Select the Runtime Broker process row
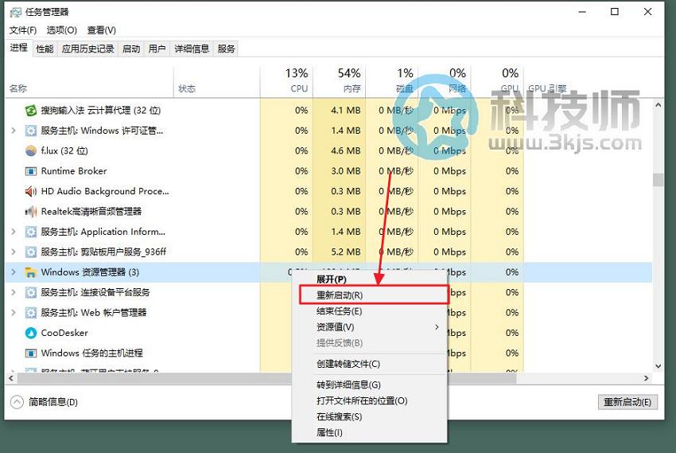Screen dimensions: 676x453 point(328,171)
